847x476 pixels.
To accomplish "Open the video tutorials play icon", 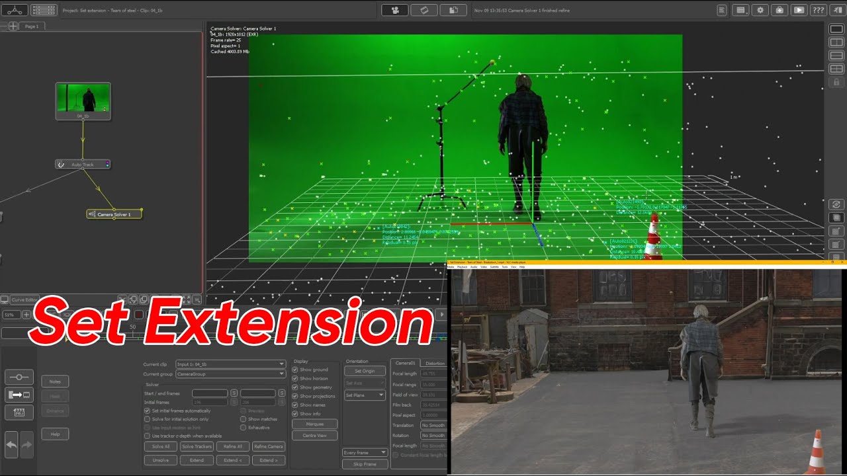I will (799, 10).
